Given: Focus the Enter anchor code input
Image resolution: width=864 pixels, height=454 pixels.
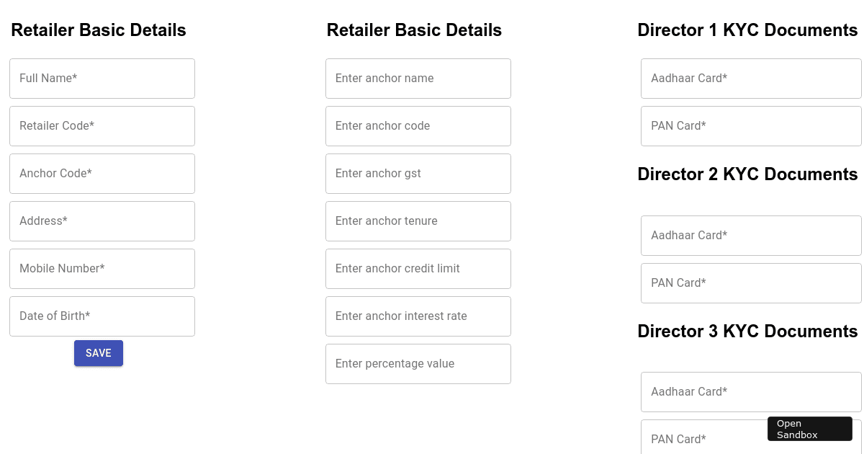Looking at the screenshot, I should [418, 126].
